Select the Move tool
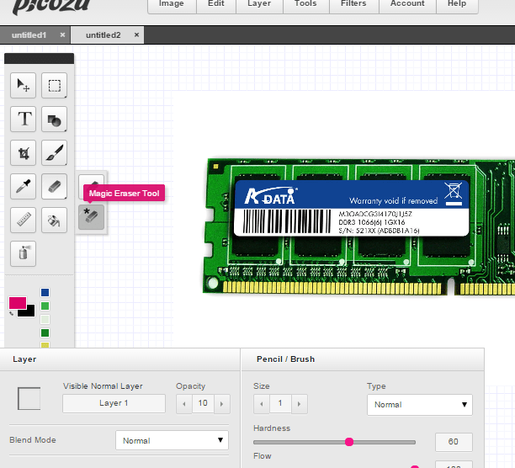This screenshot has width=515, height=468. click(23, 85)
